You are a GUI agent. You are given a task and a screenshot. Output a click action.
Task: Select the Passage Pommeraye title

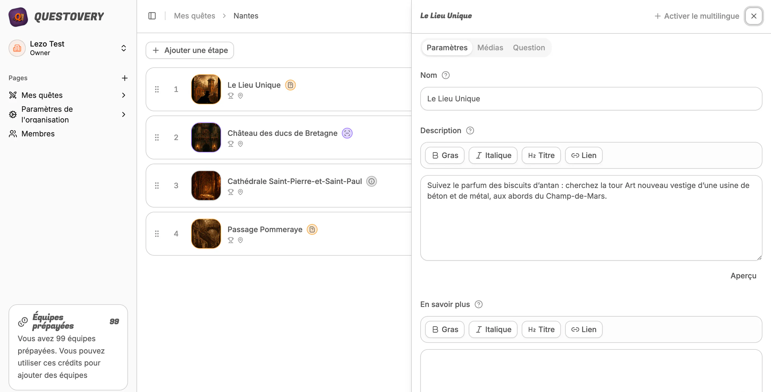[x=265, y=230]
